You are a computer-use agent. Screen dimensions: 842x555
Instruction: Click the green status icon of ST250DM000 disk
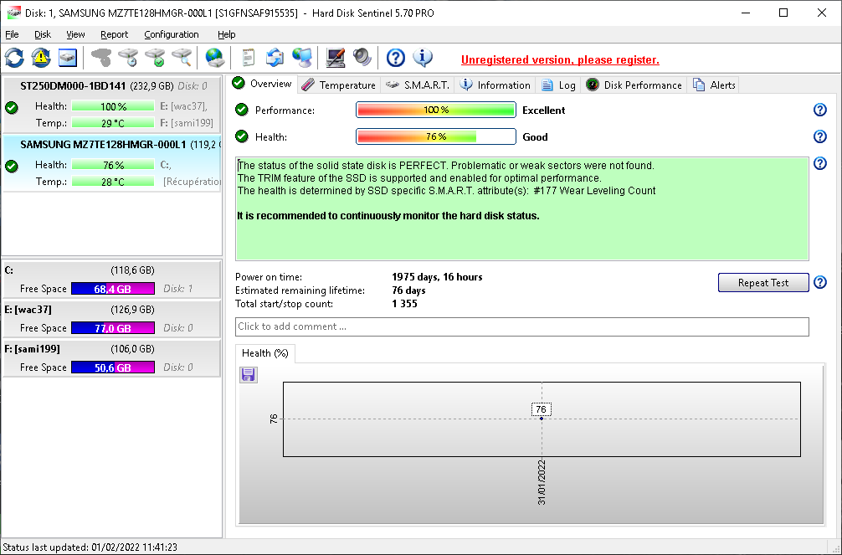tap(11, 107)
